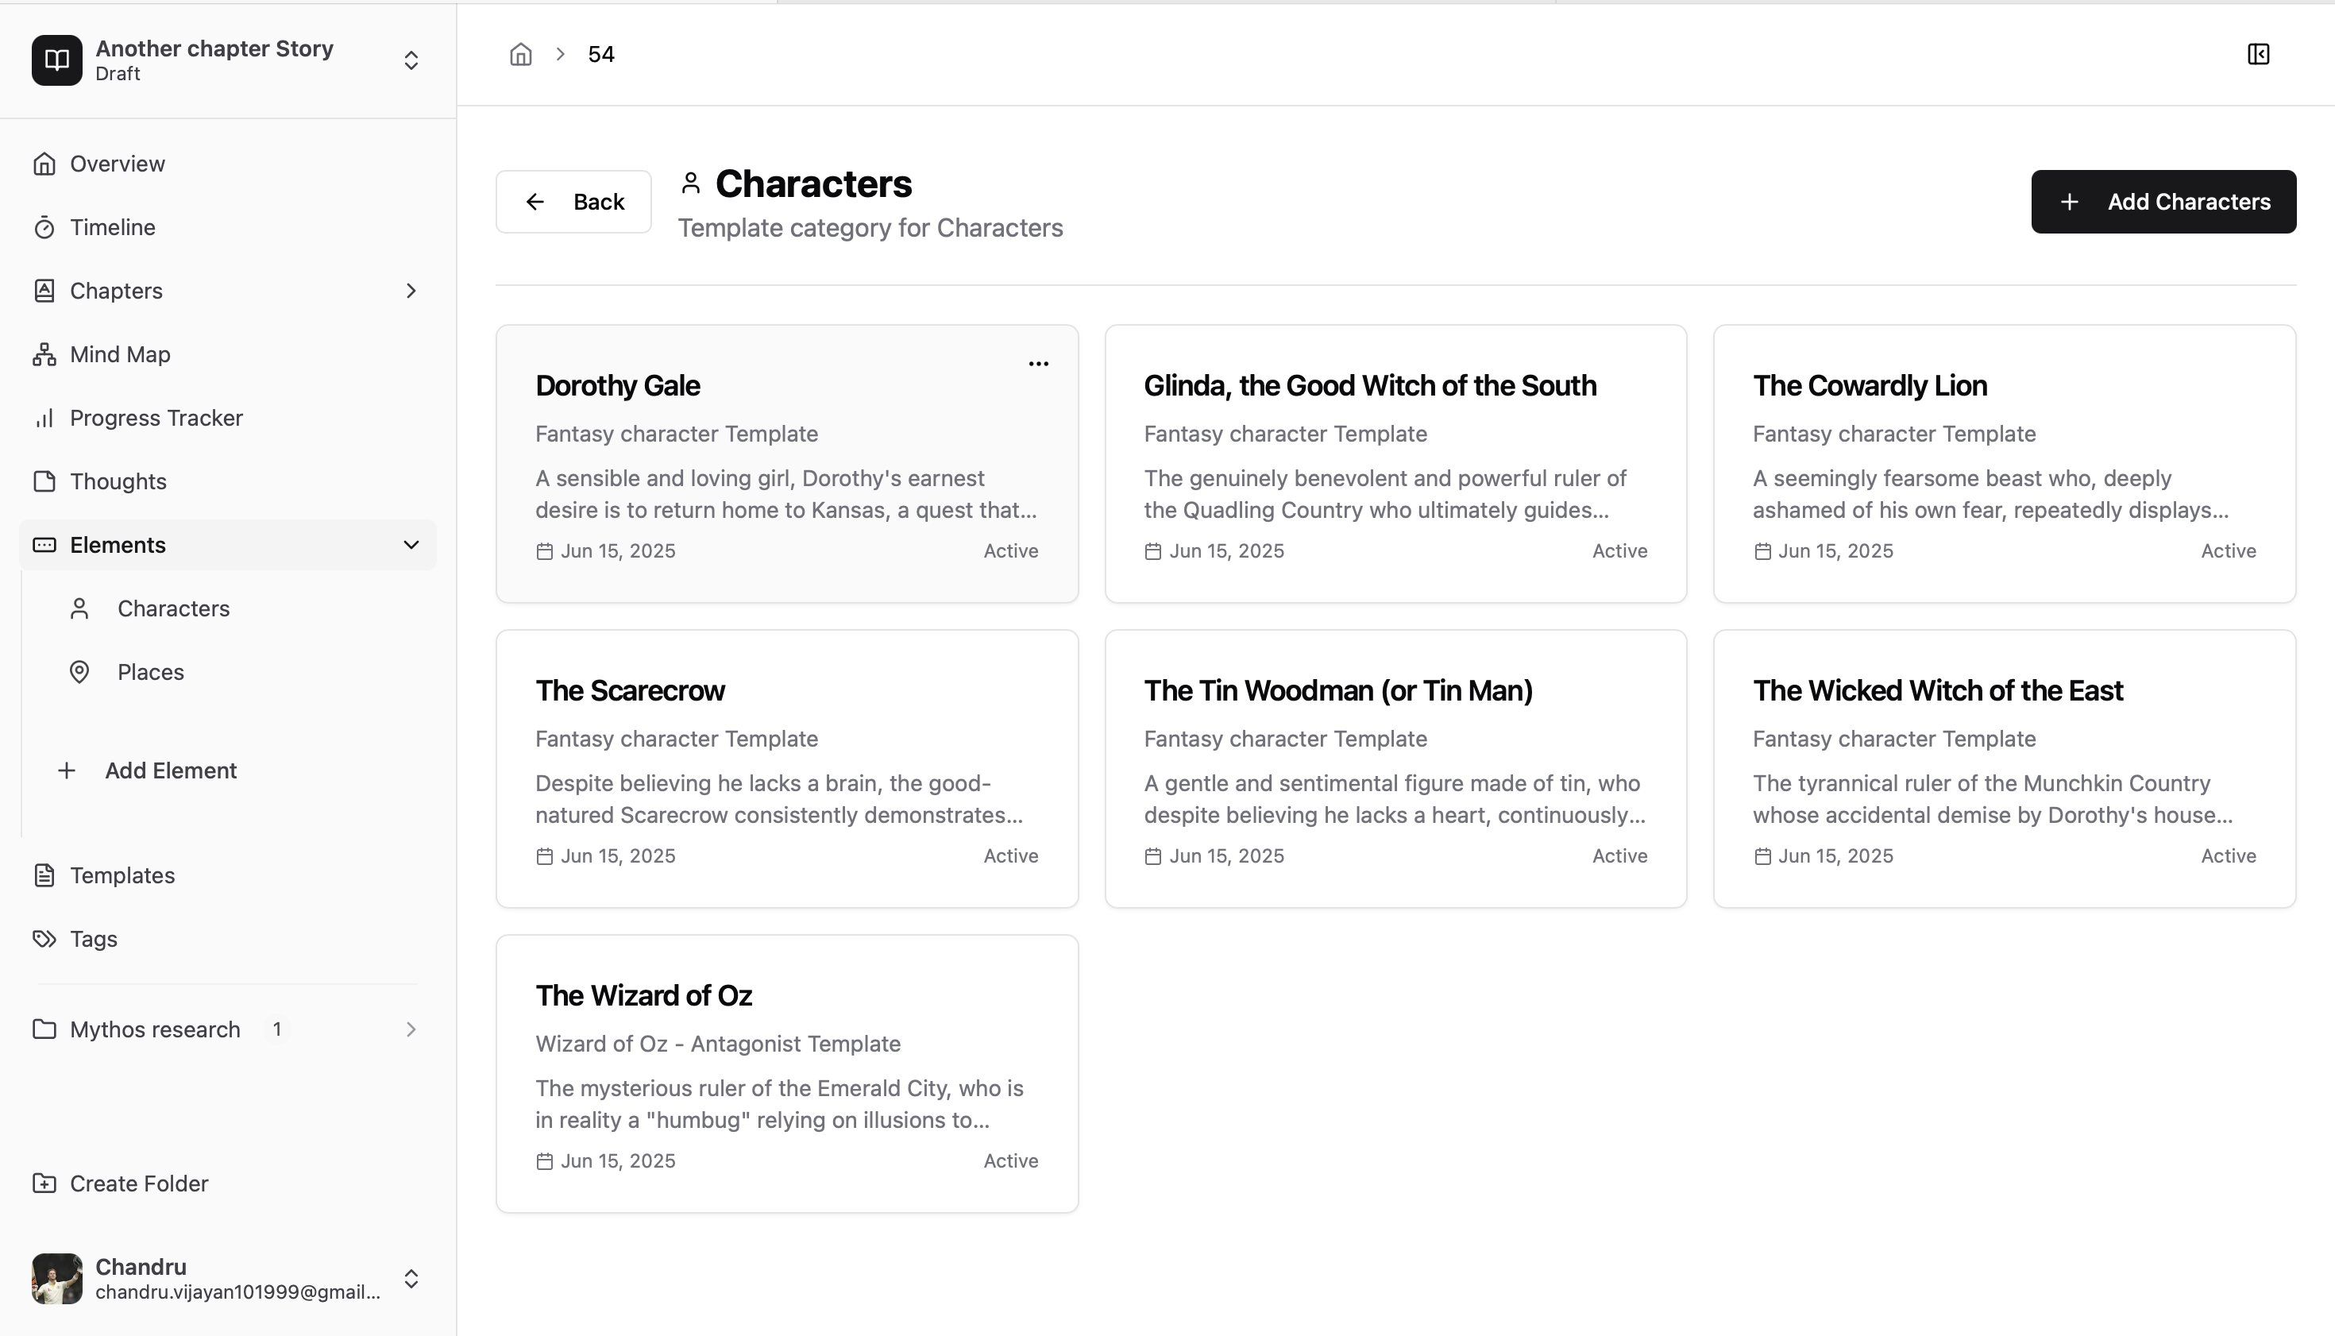Click Active status on Glinda card
2335x1336 pixels.
pyautogui.click(x=1619, y=550)
